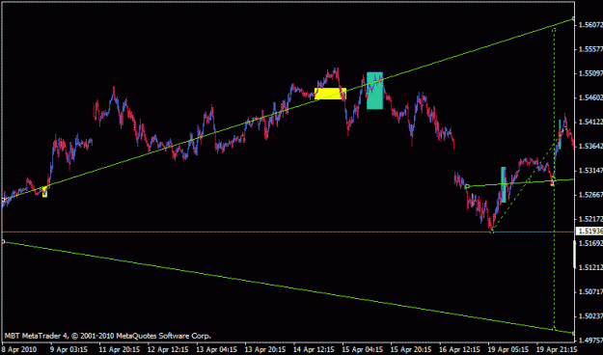Viewport: 603px width, 355px height.
Task: Select the small yellow marker near 9 Apr
Action: tap(44, 192)
